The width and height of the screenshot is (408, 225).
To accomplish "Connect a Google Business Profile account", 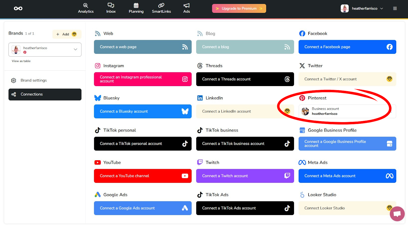I will tap(347, 143).
